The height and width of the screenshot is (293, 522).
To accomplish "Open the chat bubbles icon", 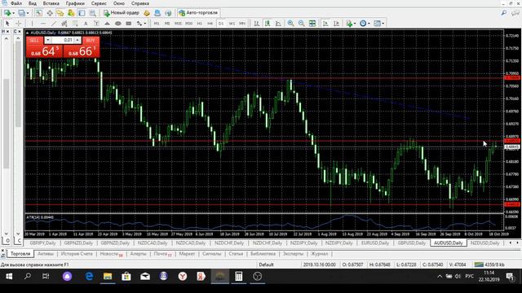I will [515, 13].
